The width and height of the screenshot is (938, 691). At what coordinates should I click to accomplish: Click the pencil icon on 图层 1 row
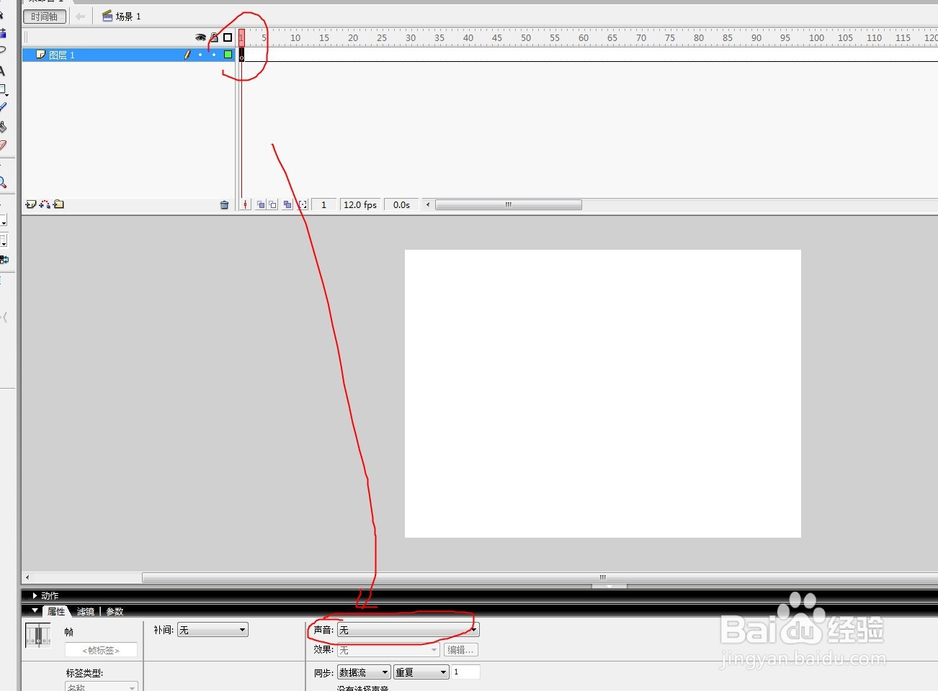tap(187, 55)
